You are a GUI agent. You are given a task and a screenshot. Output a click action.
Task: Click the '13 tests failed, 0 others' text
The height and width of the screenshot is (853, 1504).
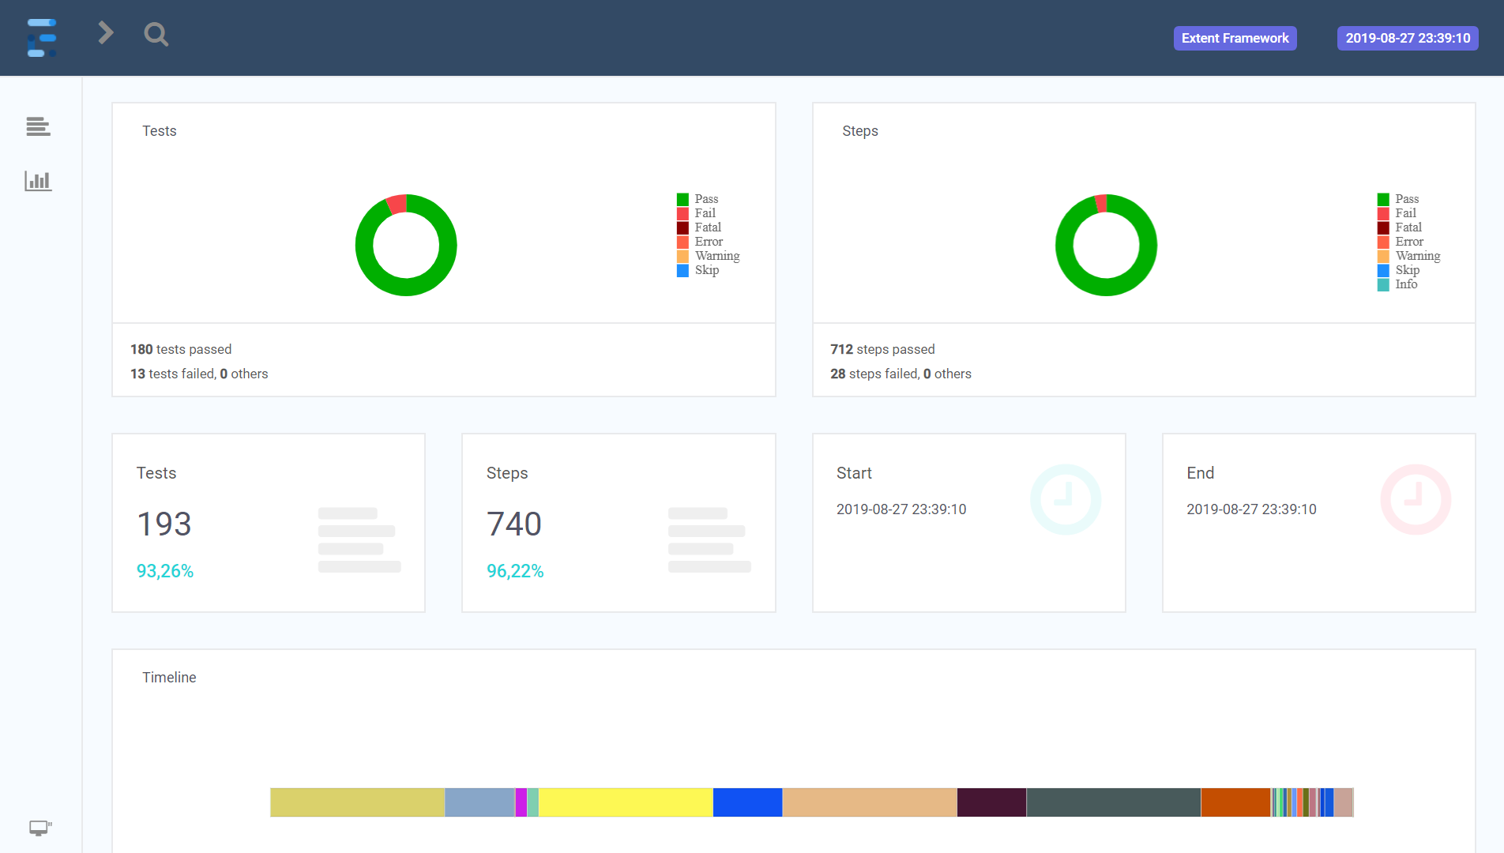pos(199,374)
